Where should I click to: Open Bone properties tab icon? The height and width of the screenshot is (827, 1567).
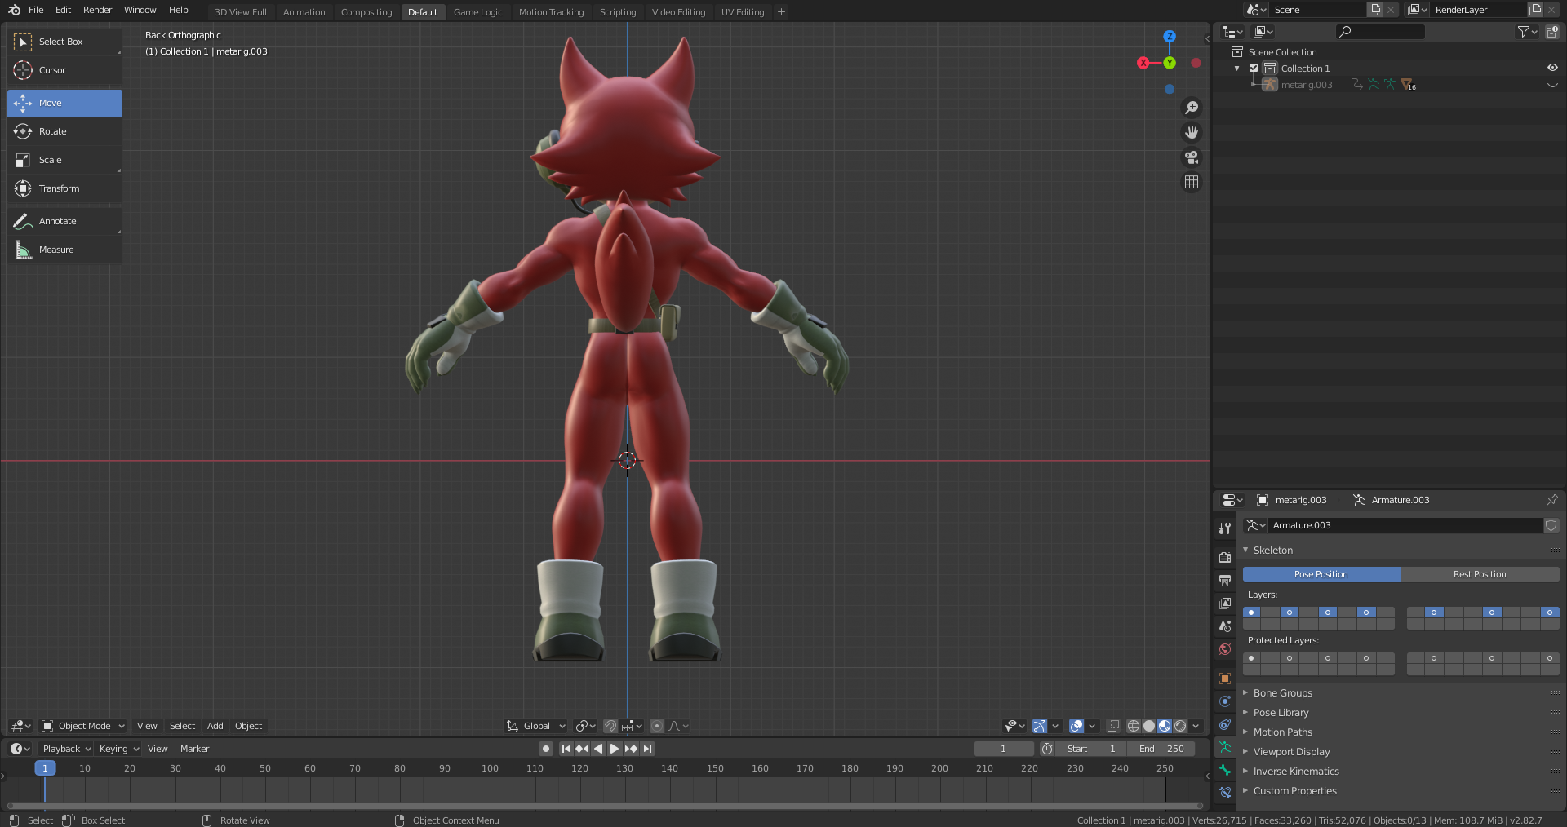coord(1225,770)
